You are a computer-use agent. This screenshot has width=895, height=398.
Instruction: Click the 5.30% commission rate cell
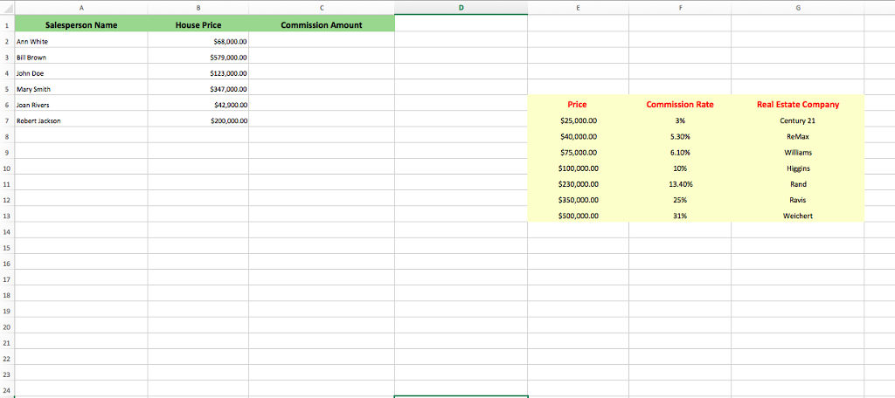[x=679, y=136]
